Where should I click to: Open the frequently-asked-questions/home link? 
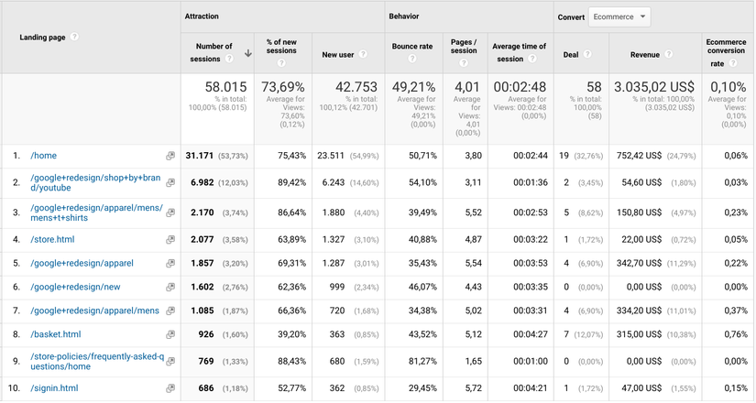pos(97,362)
